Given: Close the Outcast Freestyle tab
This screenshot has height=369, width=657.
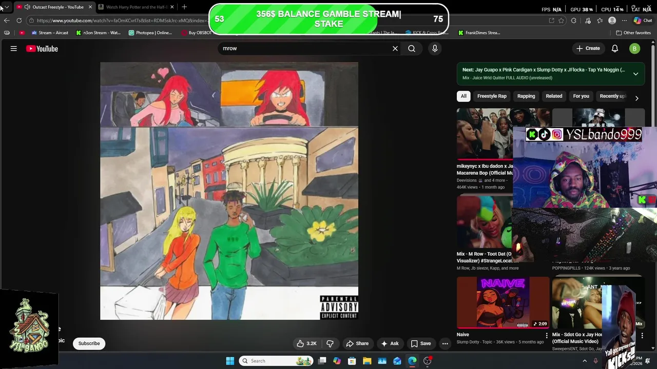Looking at the screenshot, I should coord(90,7).
